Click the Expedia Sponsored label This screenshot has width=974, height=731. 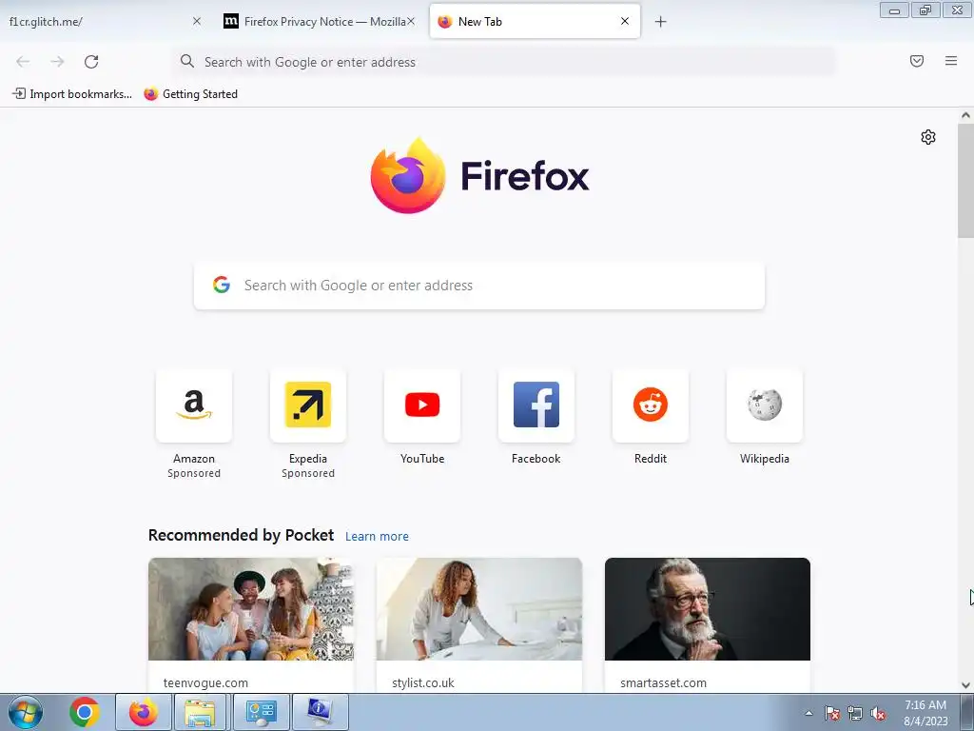click(308, 473)
